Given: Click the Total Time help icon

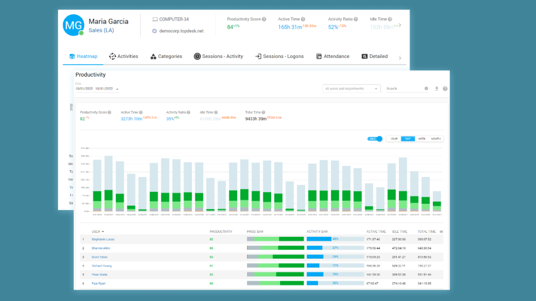Looking at the screenshot, I should [x=263, y=111].
